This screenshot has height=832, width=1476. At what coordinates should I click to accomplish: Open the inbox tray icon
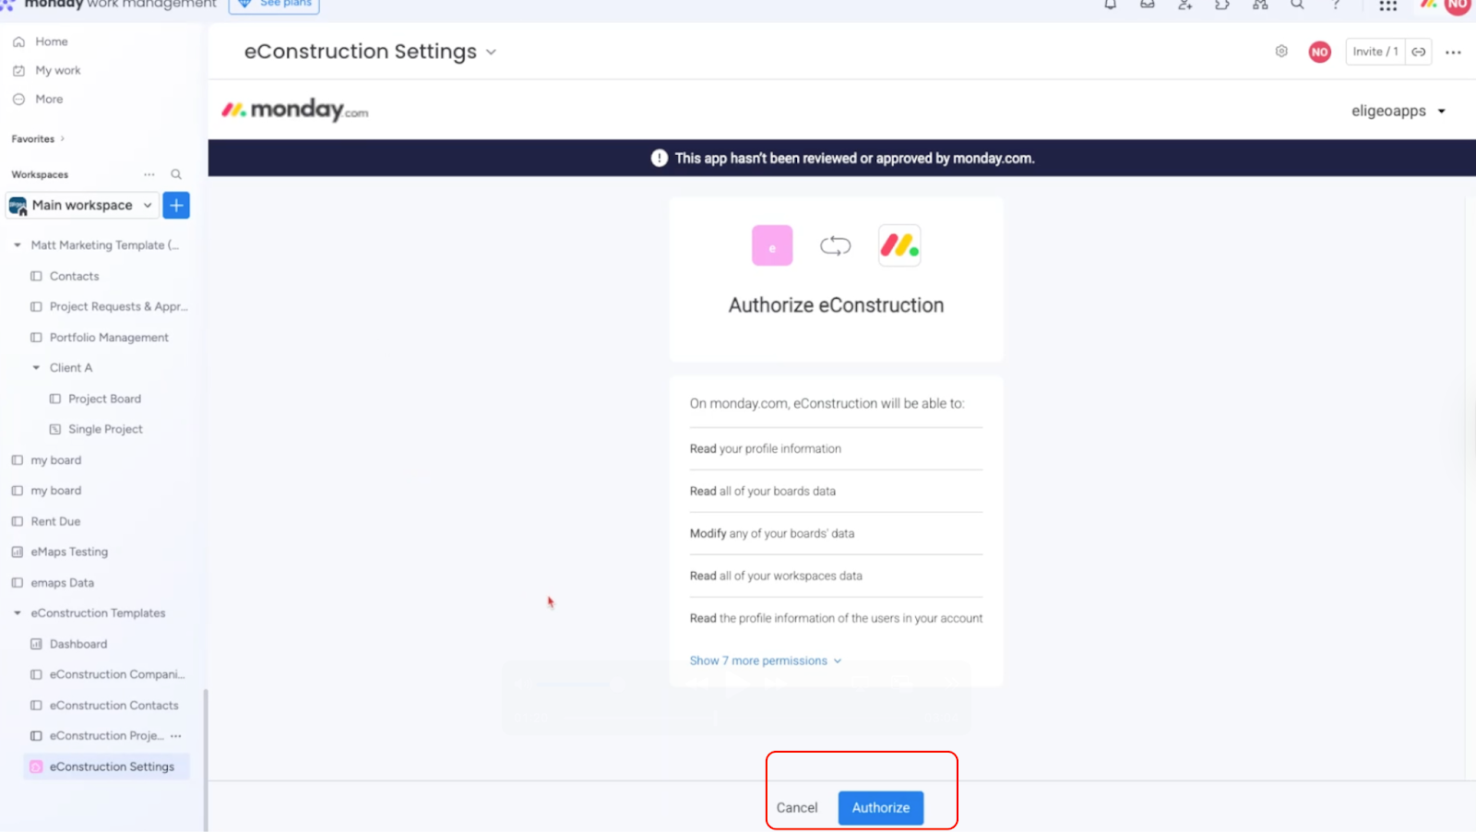[1147, 5]
